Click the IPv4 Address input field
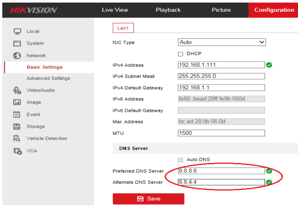 (x=221, y=65)
